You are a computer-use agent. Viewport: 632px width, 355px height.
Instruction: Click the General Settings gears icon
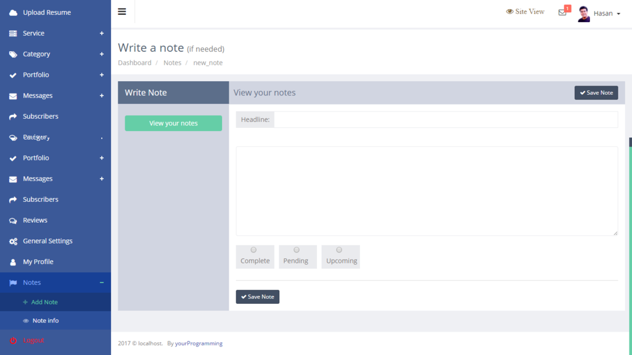pos(13,241)
